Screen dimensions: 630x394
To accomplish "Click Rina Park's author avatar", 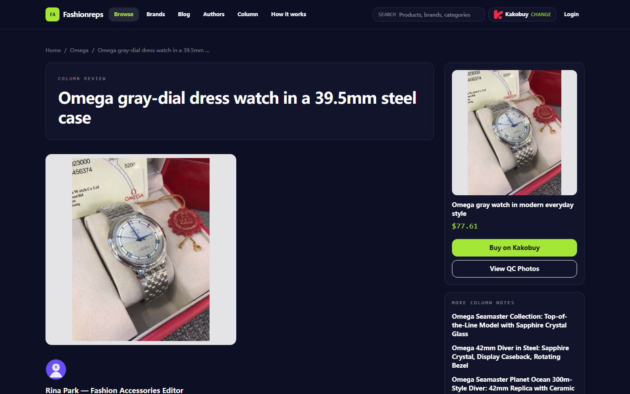I will [56, 369].
